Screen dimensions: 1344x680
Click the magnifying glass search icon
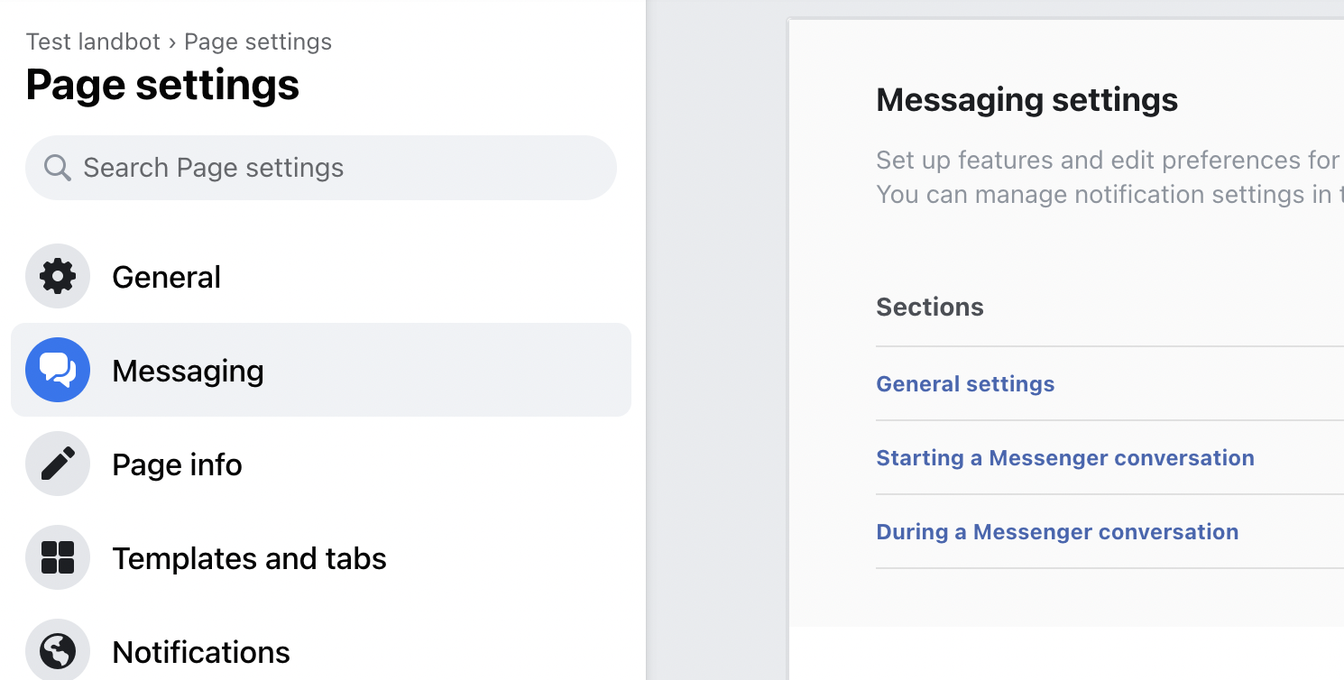[58, 168]
